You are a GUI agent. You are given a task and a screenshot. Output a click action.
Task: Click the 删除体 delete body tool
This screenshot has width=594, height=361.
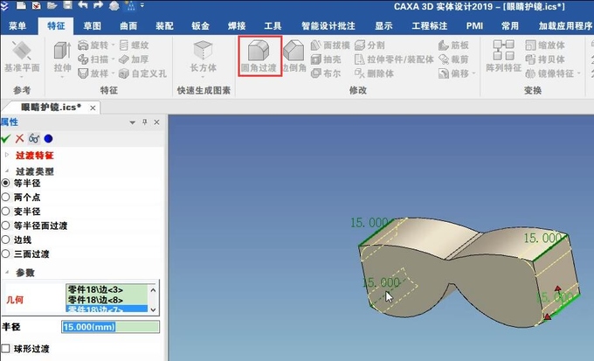click(x=374, y=73)
